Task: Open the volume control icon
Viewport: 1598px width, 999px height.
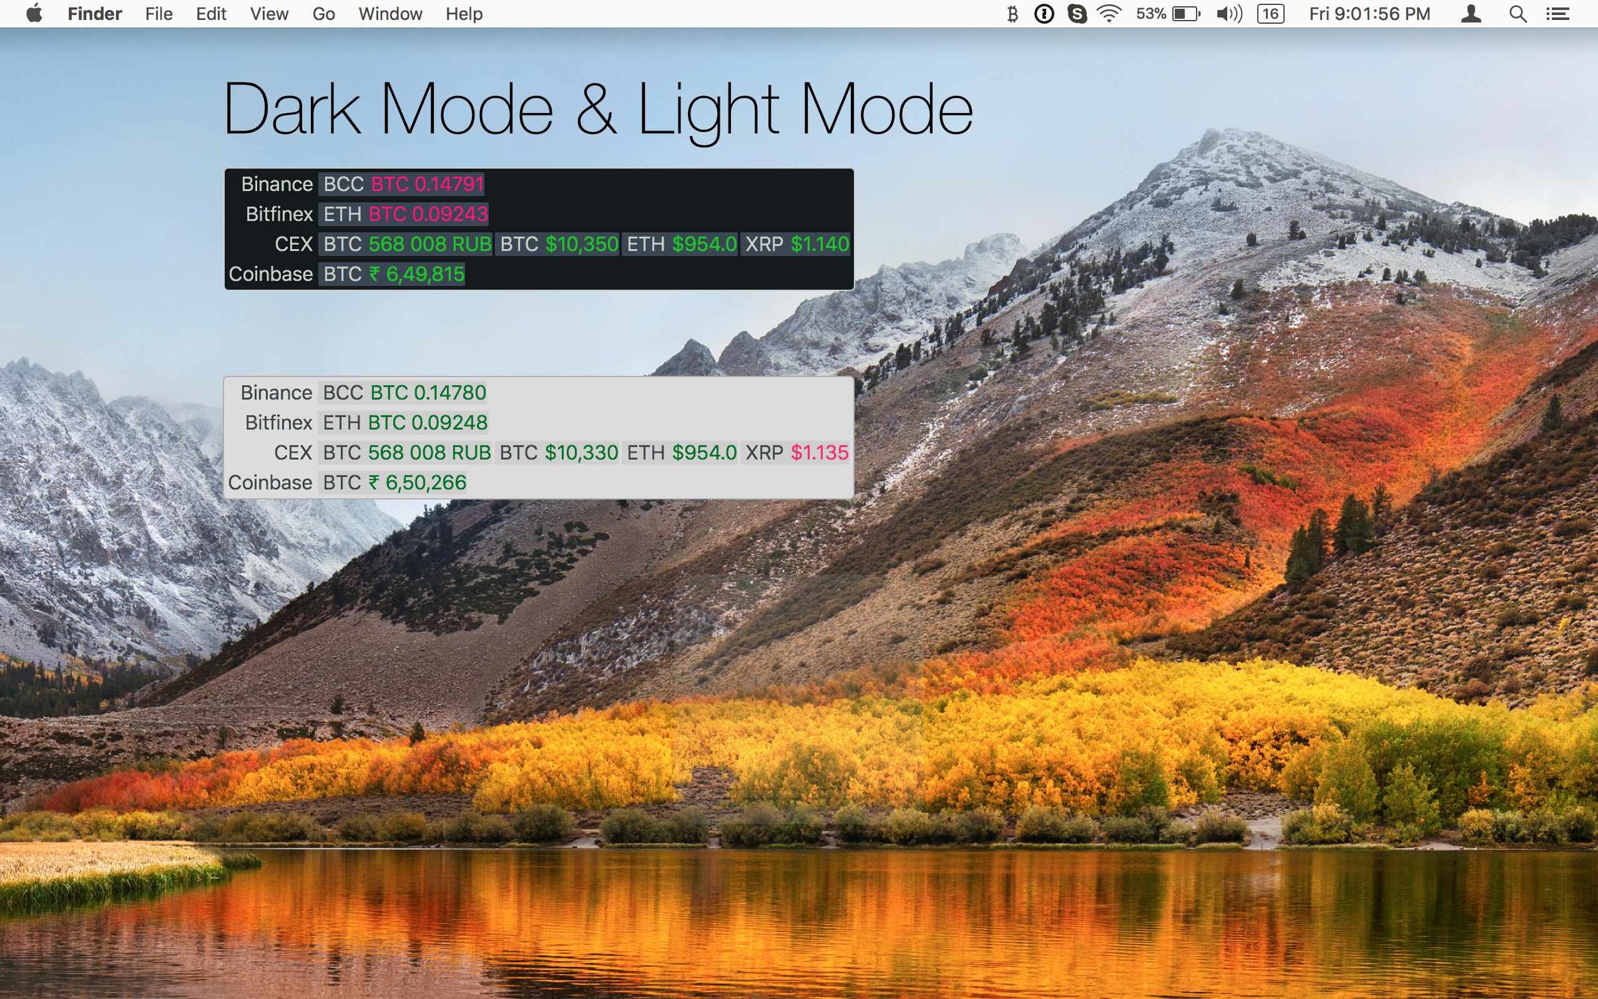Action: pyautogui.click(x=1229, y=14)
